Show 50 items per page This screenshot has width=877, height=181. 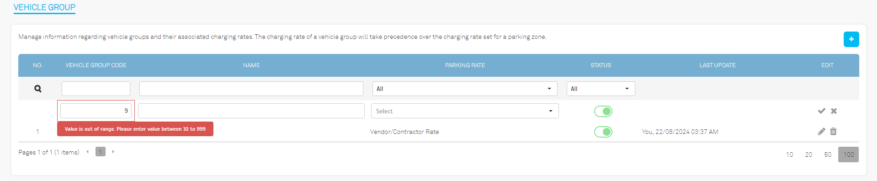coord(828,154)
